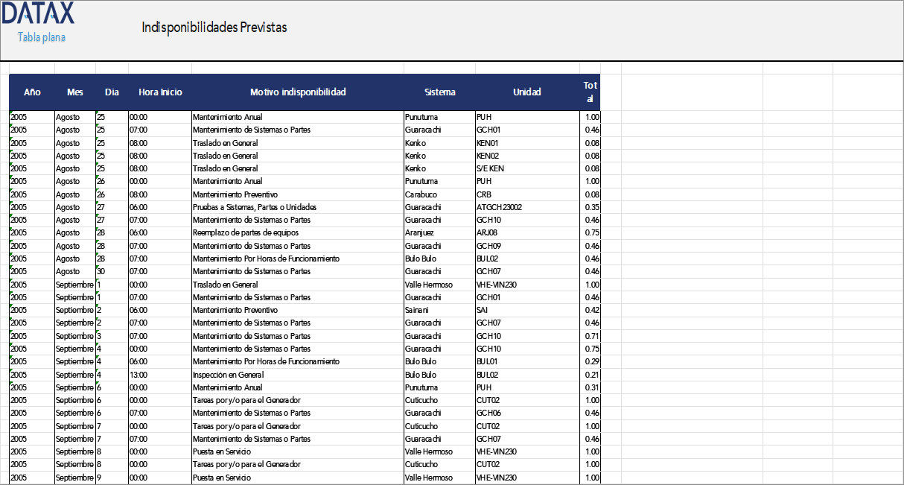This screenshot has height=485, width=904.
Task: Click the DATAX logo
Action: [38, 13]
